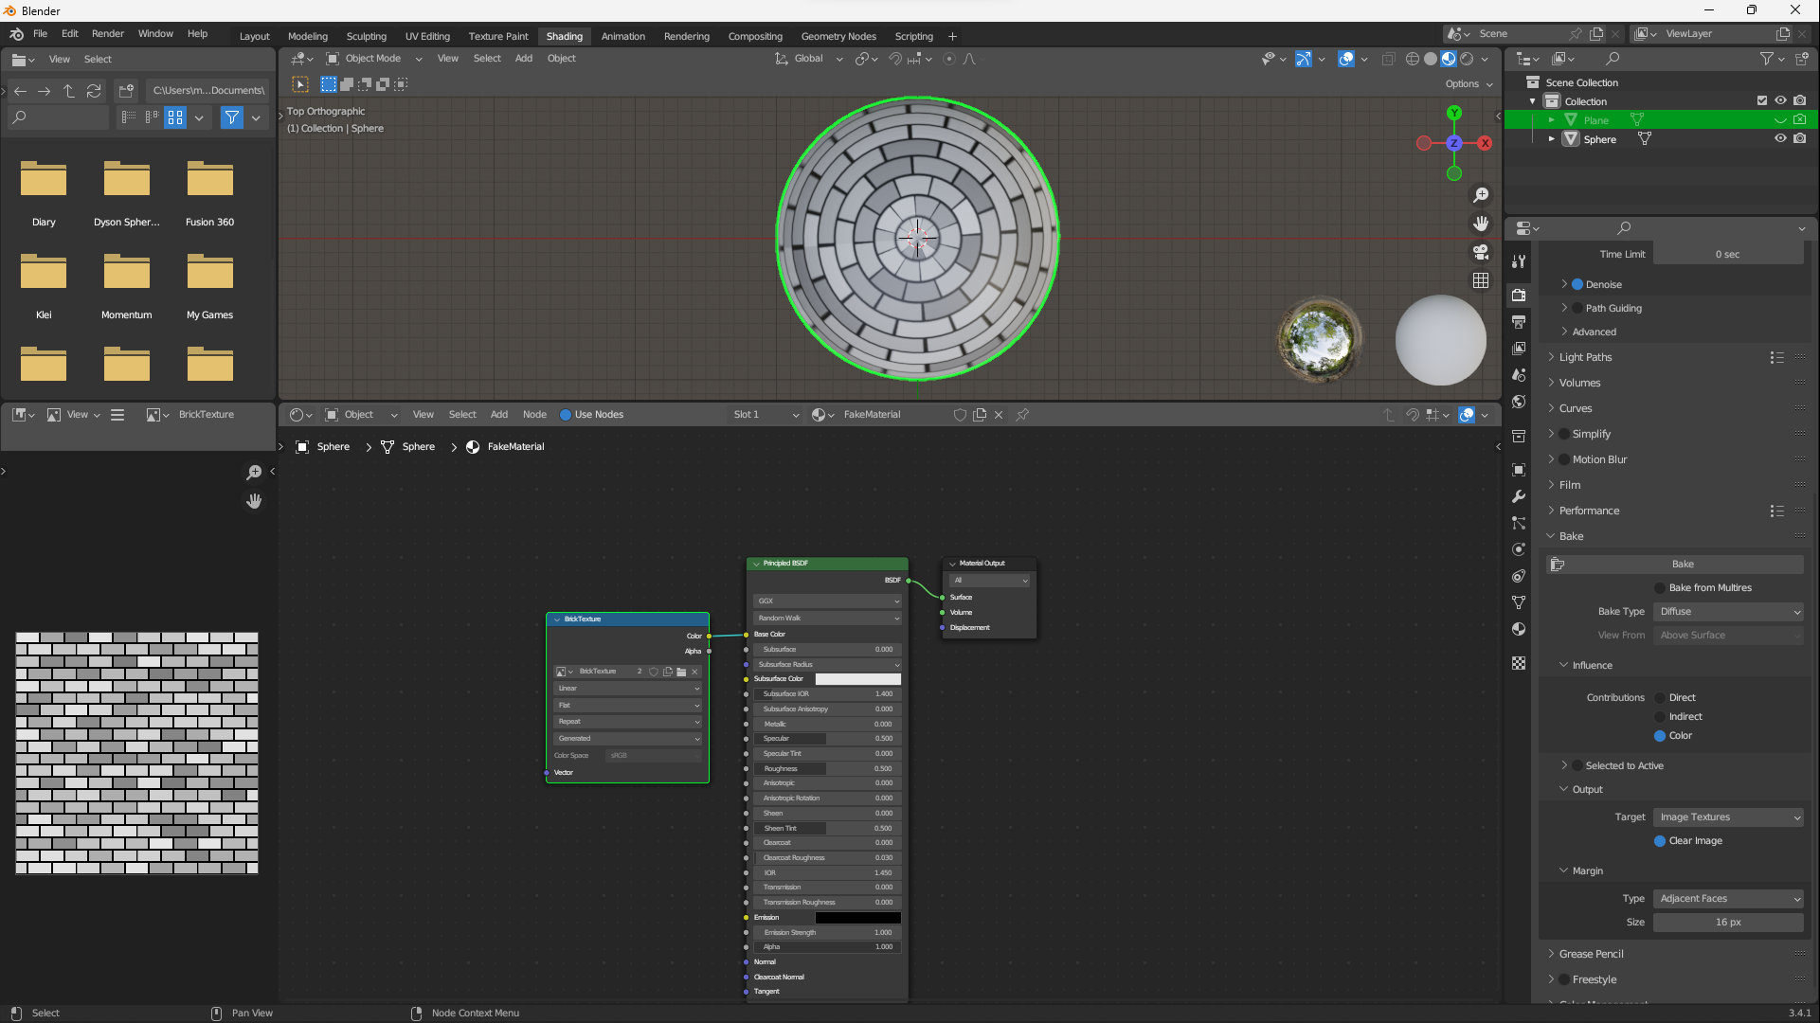Open the World Properties globe tab
Viewport: 1820px width, 1023px height.
pyautogui.click(x=1519, y=402)
